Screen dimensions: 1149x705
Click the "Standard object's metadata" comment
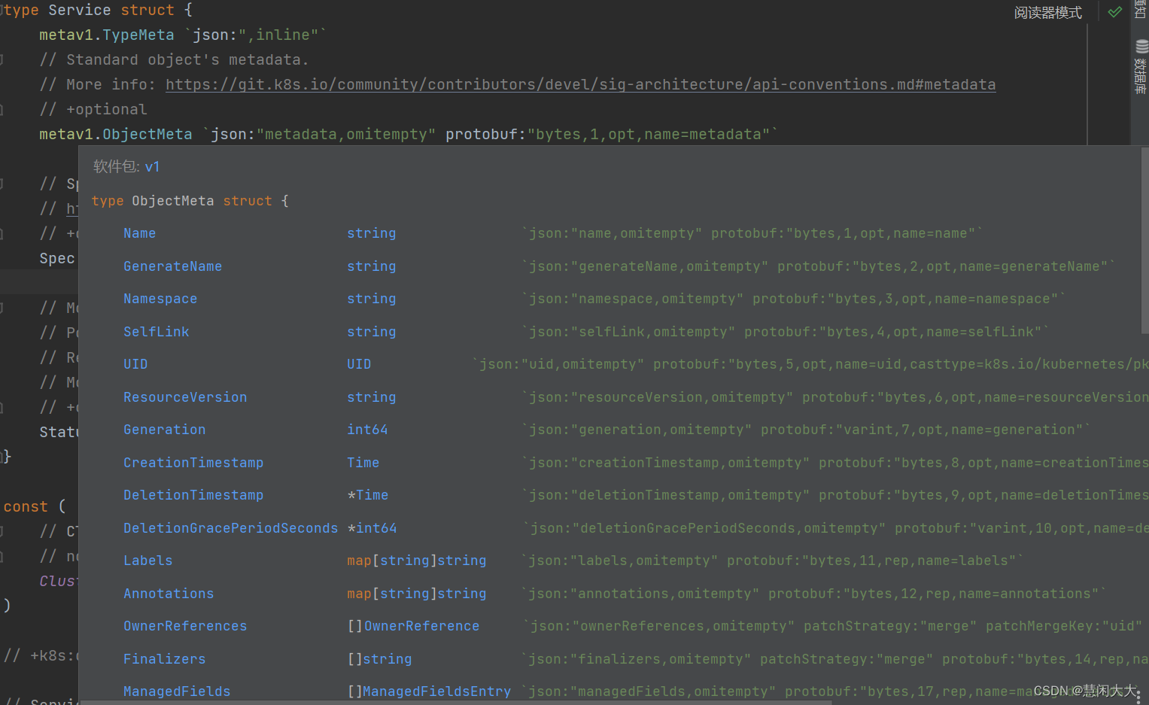pos(174,59)
